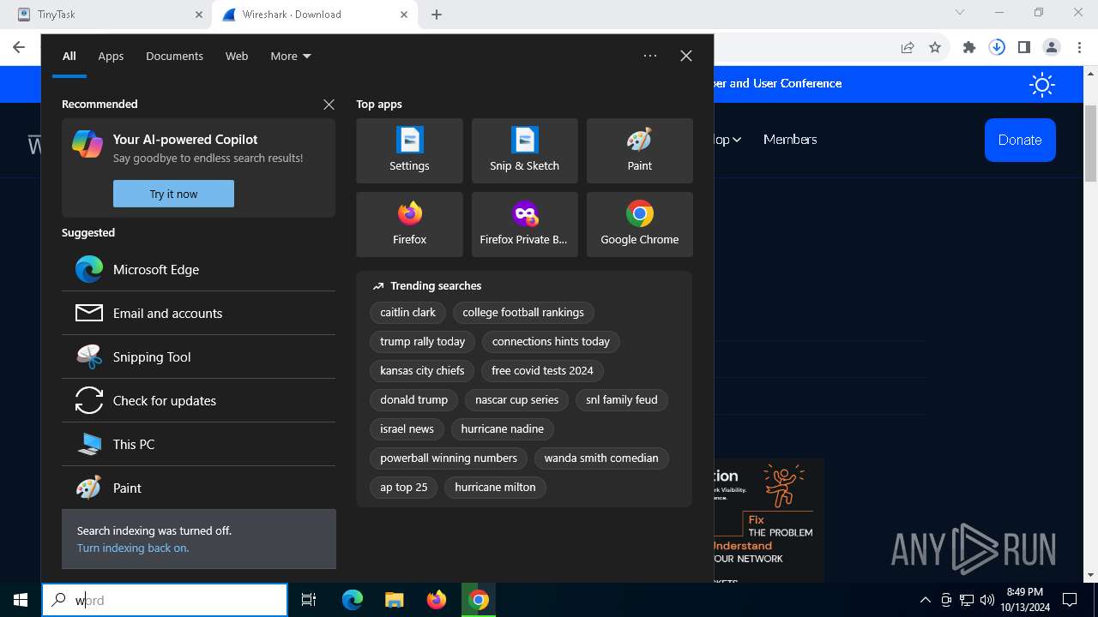Expand the Chrome tab search chevron
1098x617 pixels.
(x=960, y=13)
